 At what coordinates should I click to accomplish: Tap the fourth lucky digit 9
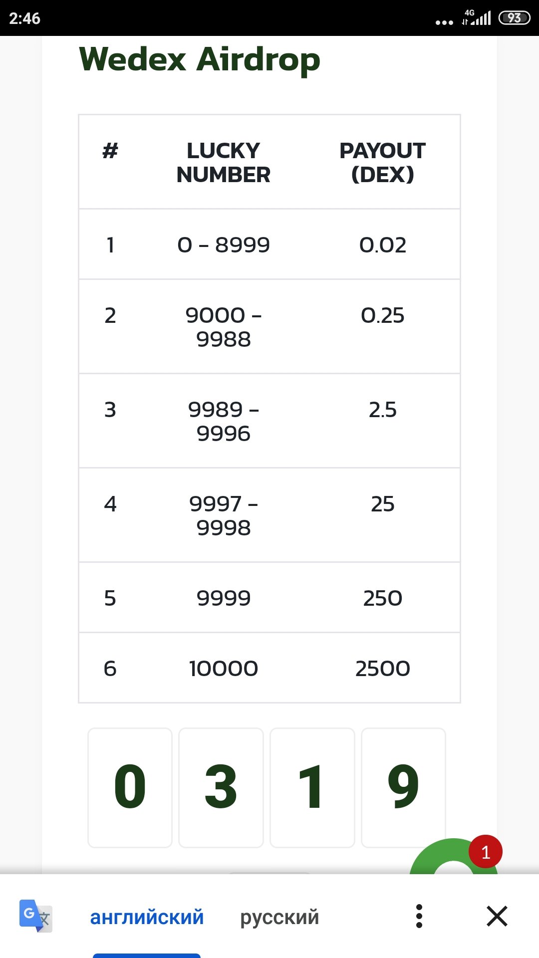pyautogui.click(x=403, y=787)
